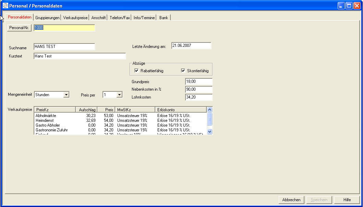Open the Info/Termine tab
The height and width of the screenshot is (207, 363).
click(144, 17)
